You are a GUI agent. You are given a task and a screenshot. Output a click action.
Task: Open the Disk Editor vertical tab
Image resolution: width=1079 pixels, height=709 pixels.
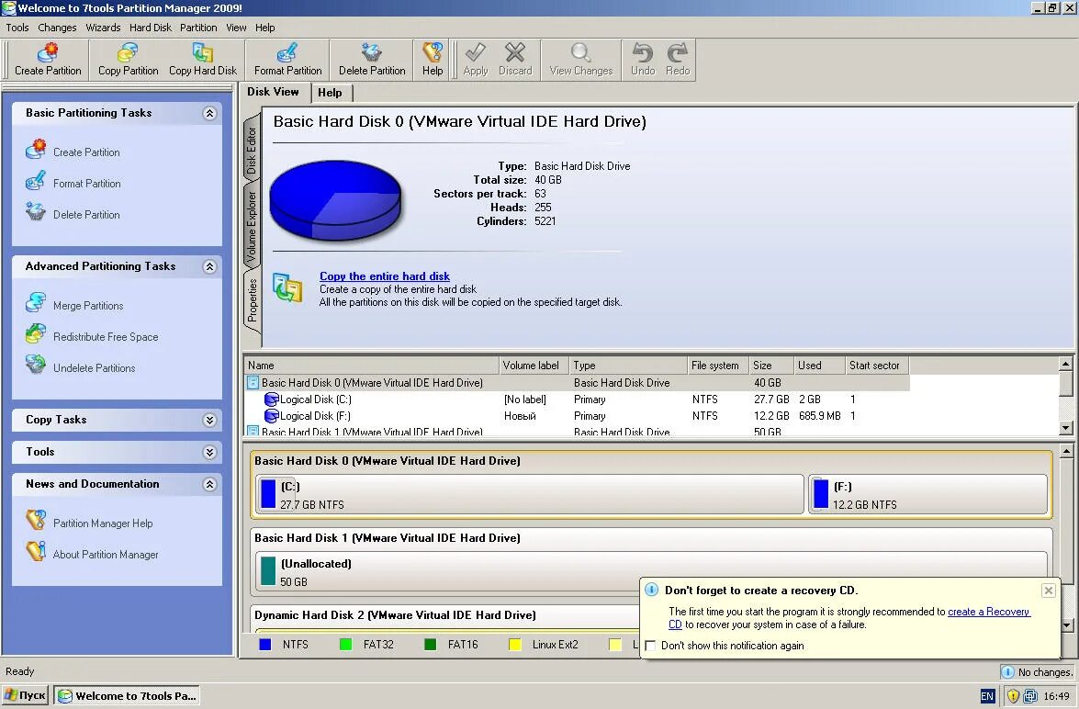tap(252, 150)
